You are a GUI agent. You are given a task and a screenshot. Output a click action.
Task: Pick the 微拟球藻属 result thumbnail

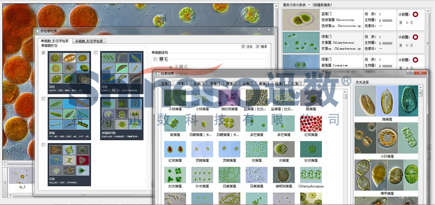click(229, 98)
